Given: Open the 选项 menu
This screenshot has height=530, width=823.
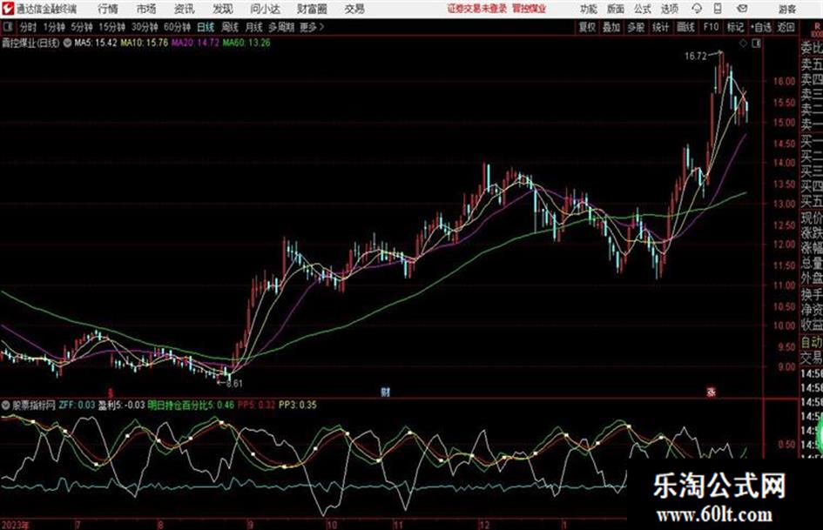Looking at the screenshot, I should [670, 9].
